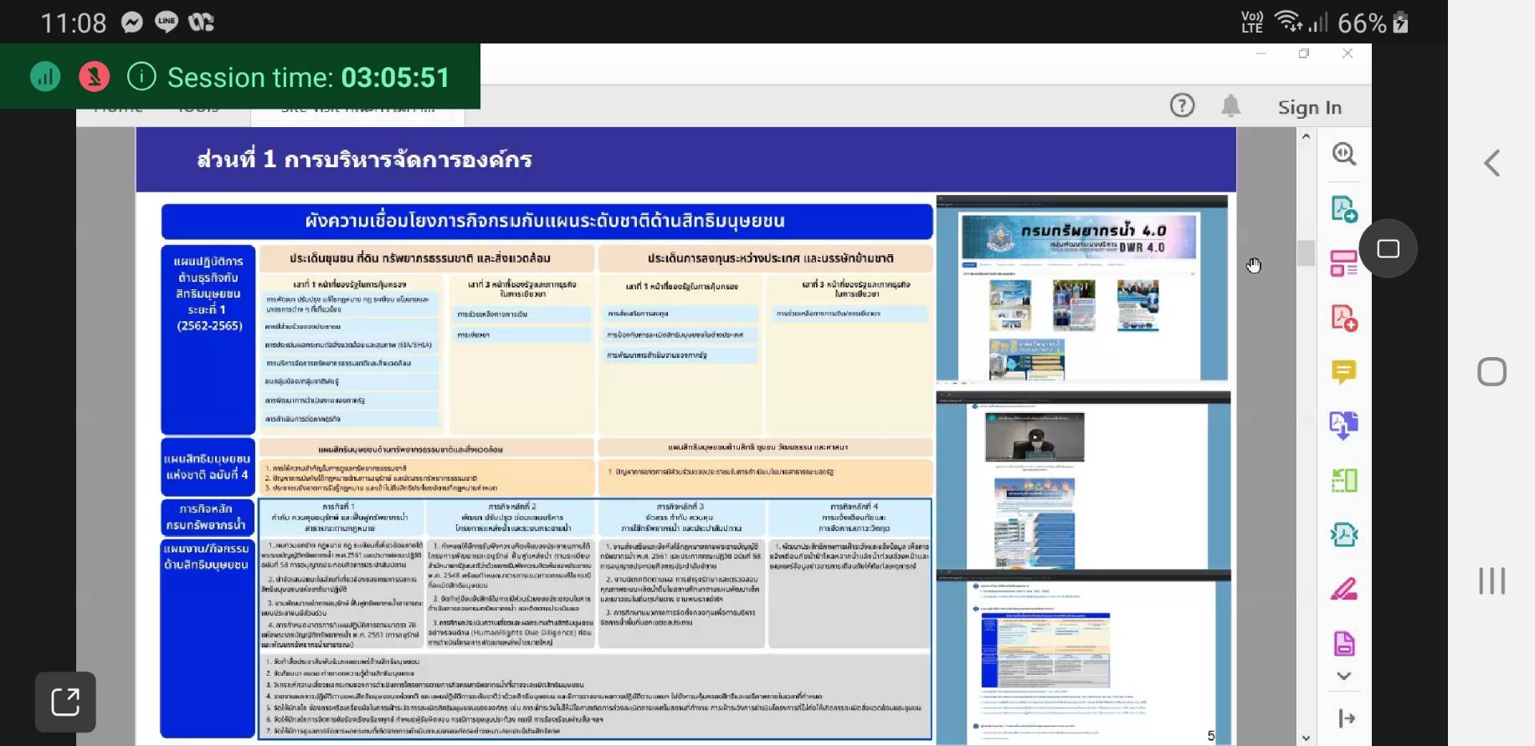Open the Comment tool
Viewport: 1535px width, 746px height.
[1344, 372]
